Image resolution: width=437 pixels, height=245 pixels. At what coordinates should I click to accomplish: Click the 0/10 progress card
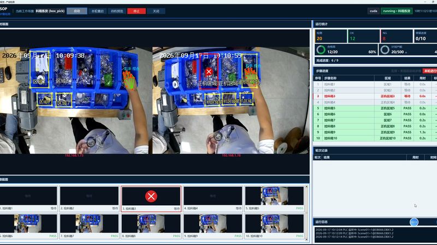[x=426, y=36]
